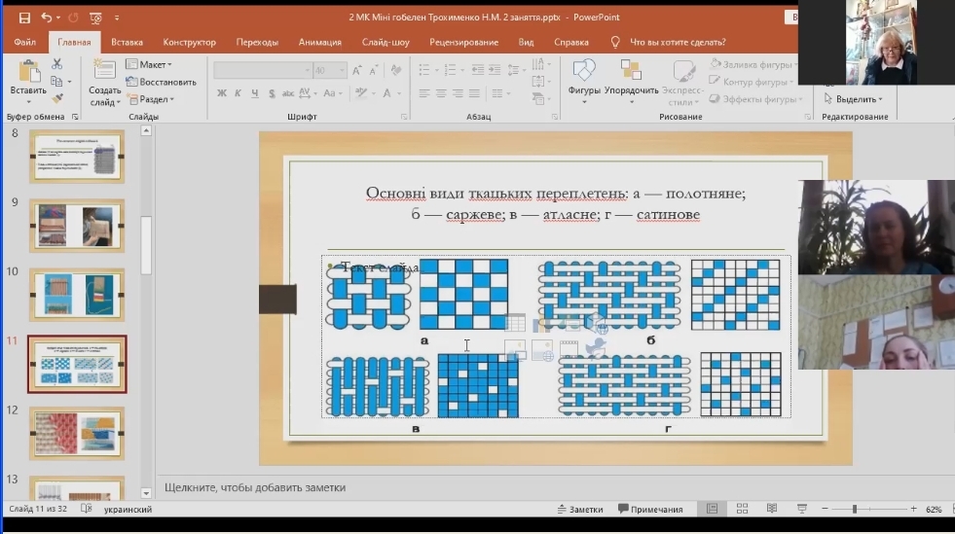
Task: Click the increase font size icon
Action: (357, 71)
